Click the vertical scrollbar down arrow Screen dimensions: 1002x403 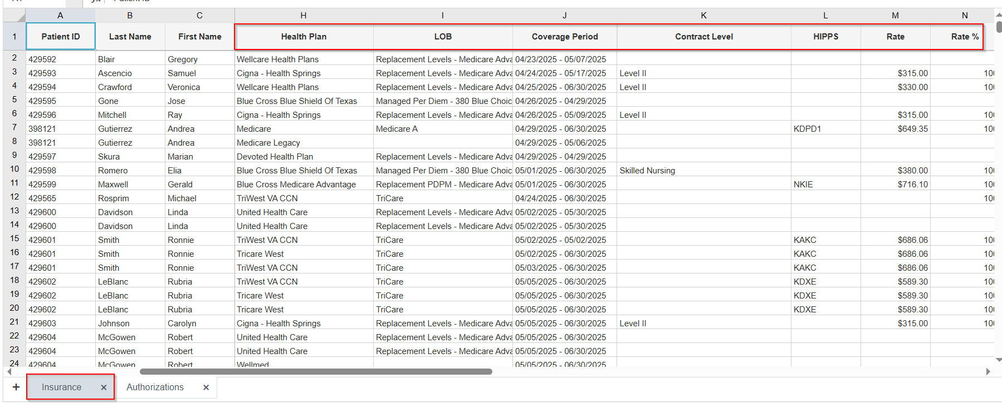click(x=998, y=360)
